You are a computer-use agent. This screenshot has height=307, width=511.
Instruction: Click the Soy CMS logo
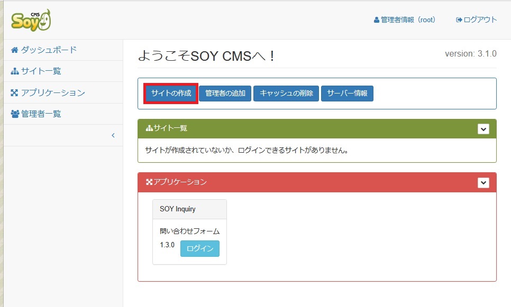click(x=31, y=20)
